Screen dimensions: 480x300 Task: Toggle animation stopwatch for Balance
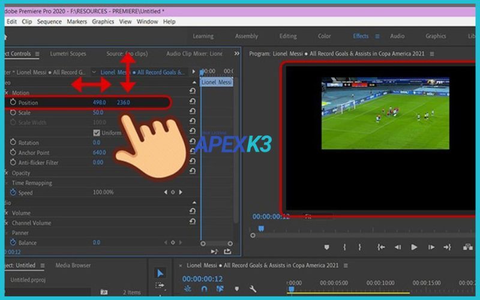pyautogui.click(x=13, y=242)
